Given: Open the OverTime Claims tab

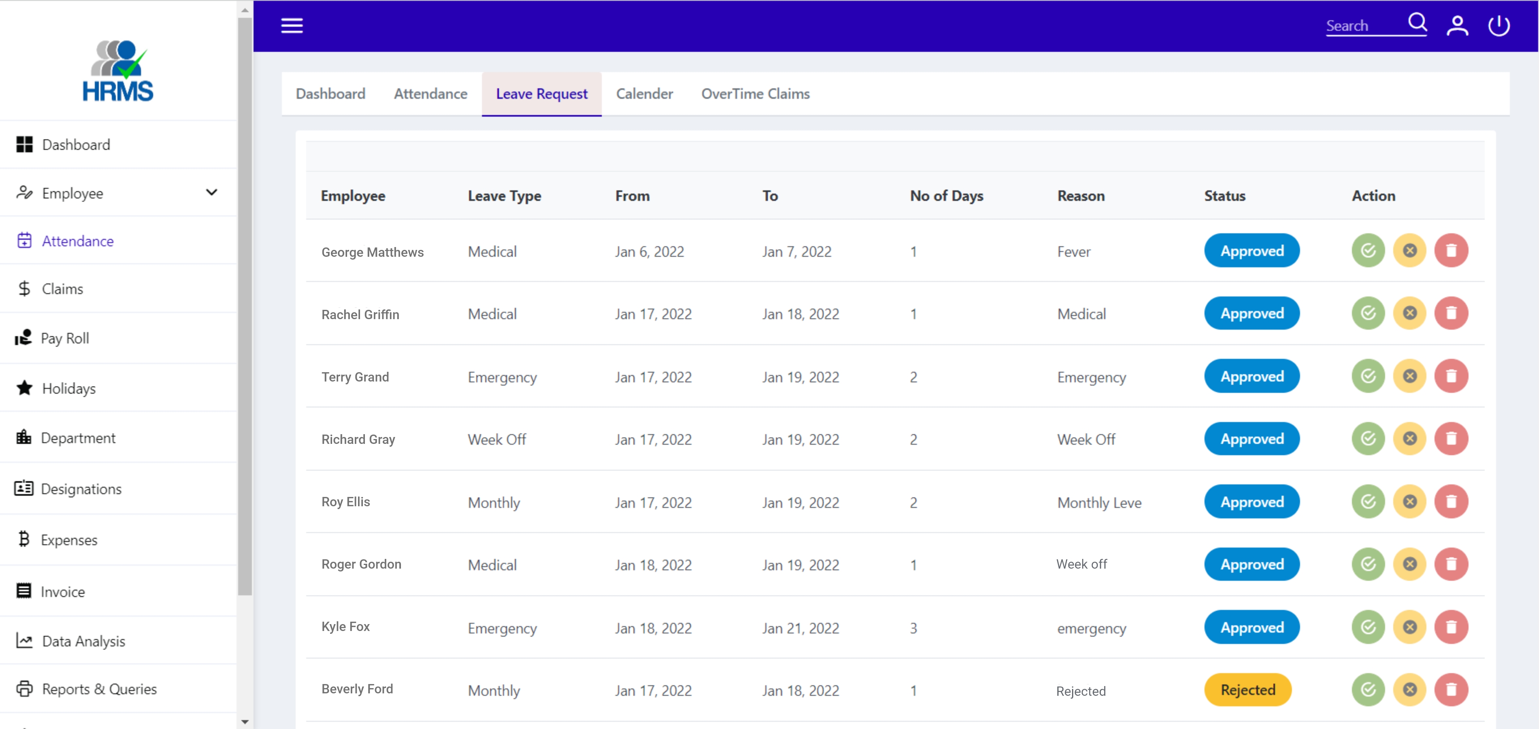Looking at the screenshot, I should click(x=755, y=94).
